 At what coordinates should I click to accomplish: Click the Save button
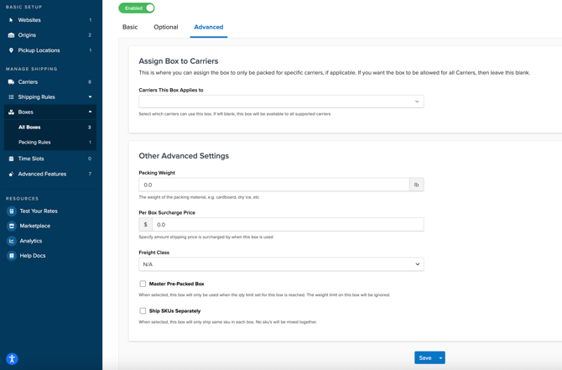424,357
